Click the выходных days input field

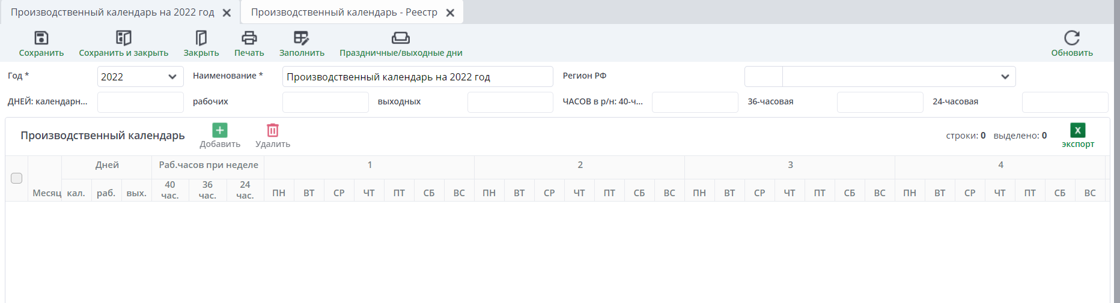(510, 103)
